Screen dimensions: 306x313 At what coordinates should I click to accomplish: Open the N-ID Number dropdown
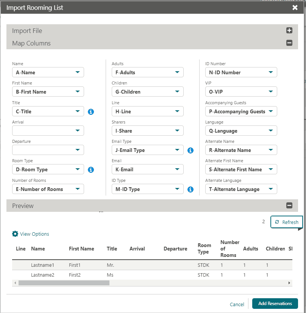pyautogui.click(x=241, y=72)
